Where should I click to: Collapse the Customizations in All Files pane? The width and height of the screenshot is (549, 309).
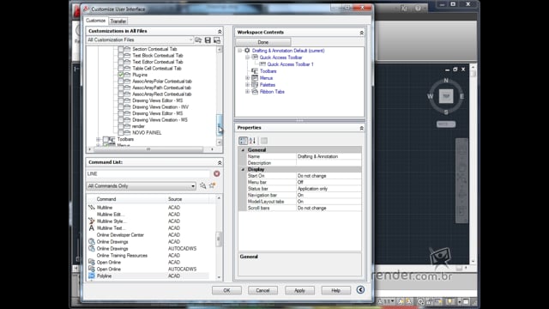(x=220, y=32)
